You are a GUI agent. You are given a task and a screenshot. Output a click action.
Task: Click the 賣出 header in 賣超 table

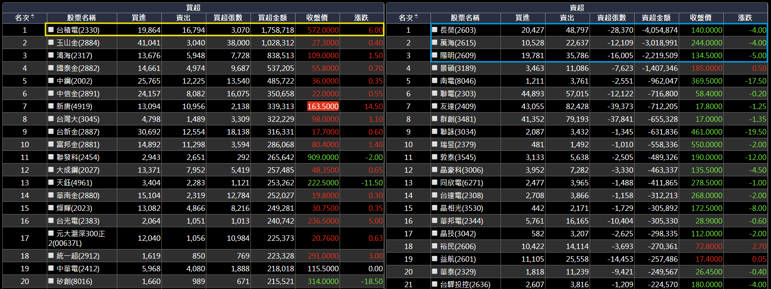567,18
